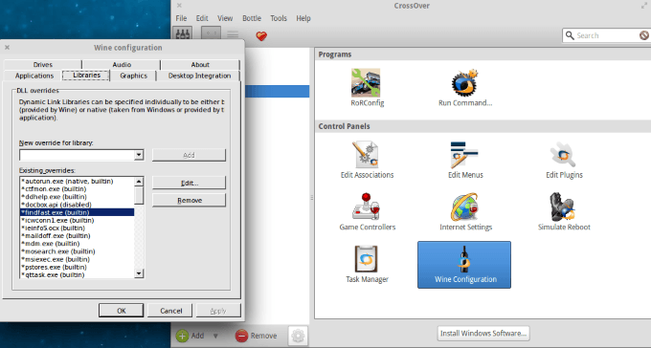Click the overrides list scroll down arrow

click(139, 273)
